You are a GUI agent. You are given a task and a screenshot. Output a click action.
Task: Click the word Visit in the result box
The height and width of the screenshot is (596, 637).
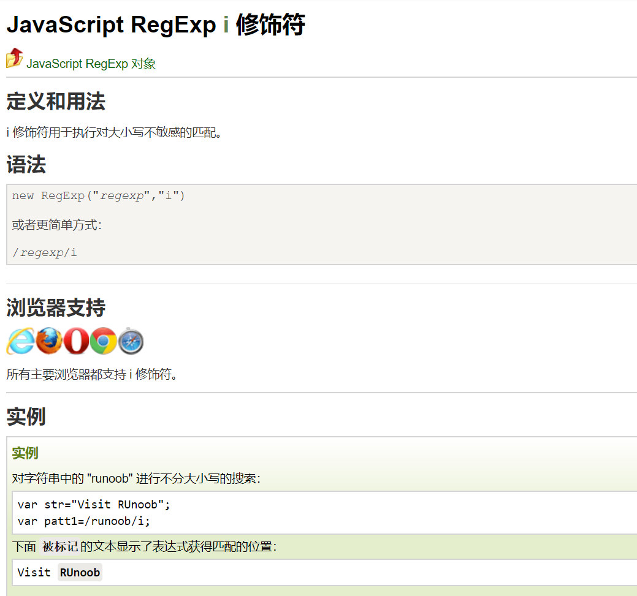click(x=34, y=572)
